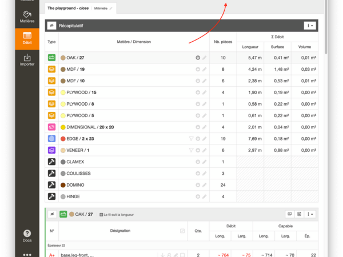Open the Matières tab in sidebar
The image size is (343, 257).
27,16
